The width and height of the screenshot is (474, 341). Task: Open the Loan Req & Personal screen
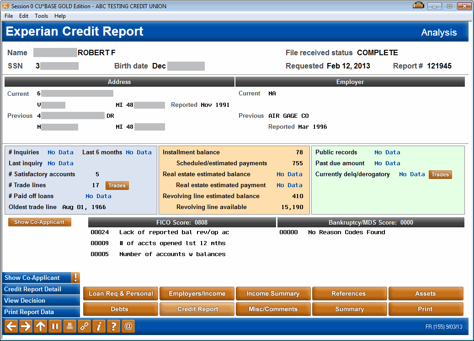click(121, 294)
